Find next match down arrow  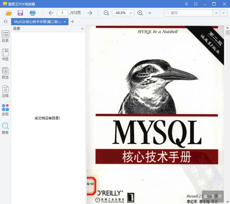click(223, 13)
